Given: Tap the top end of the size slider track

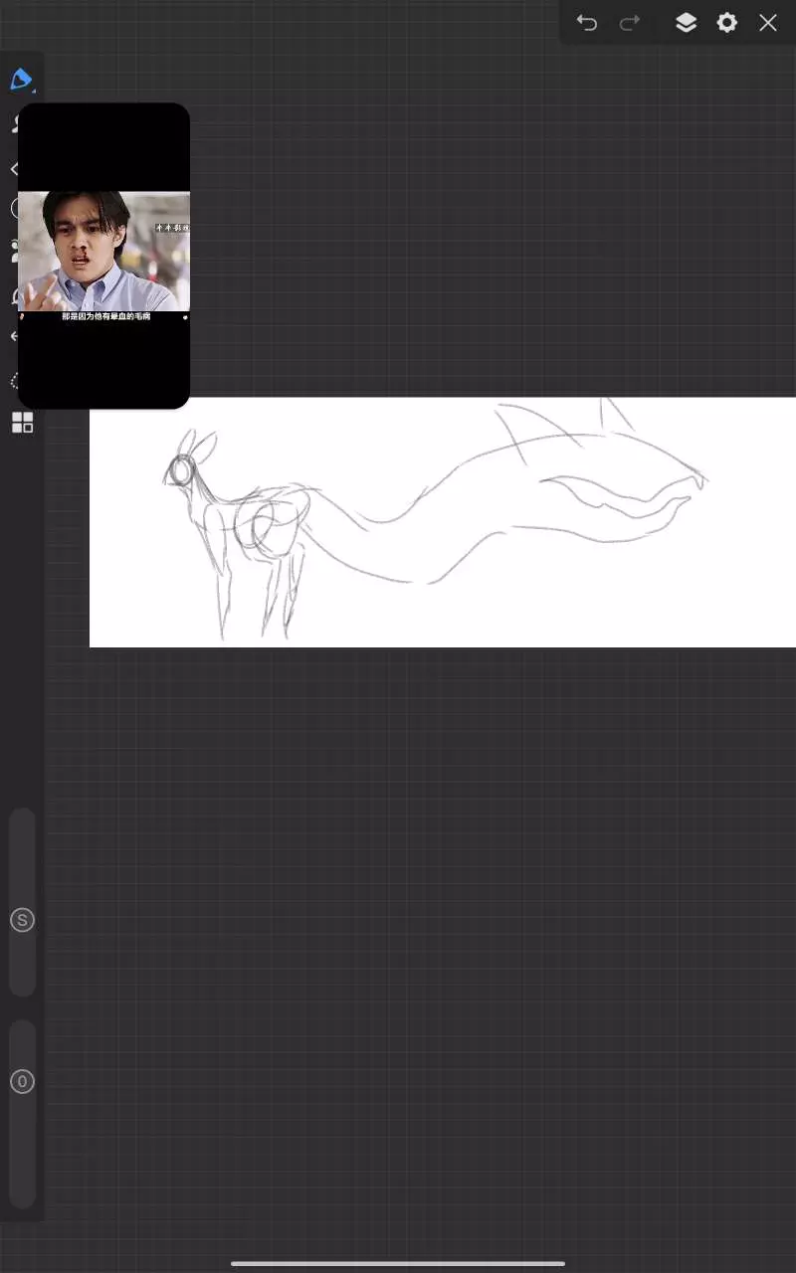Looking at the screenshot, I should point(22,819).
